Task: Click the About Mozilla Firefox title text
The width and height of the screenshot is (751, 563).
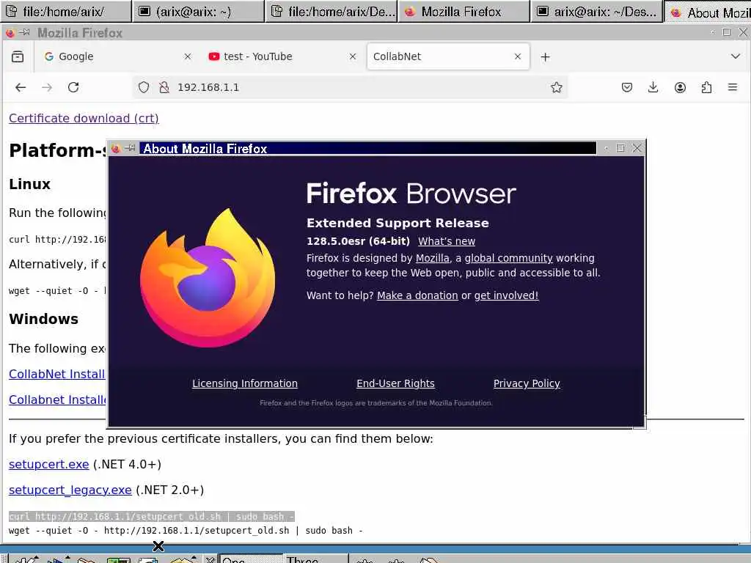Action: click(205, 149)
